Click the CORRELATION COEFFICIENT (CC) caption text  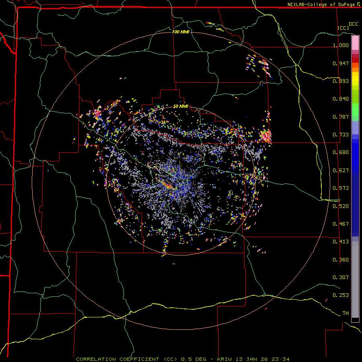(x=127, y=359)
